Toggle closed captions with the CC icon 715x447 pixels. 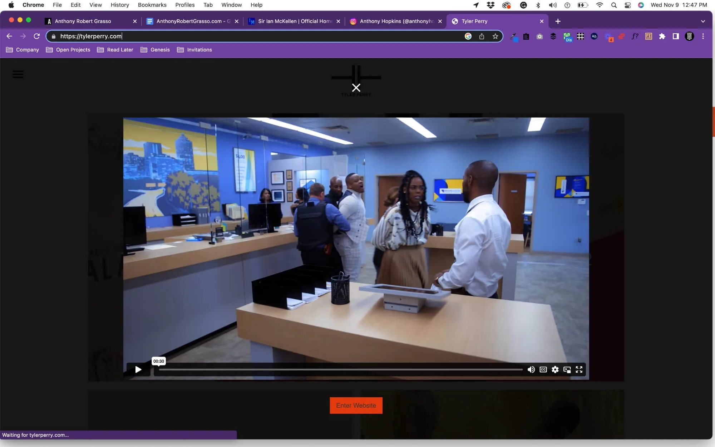(543, 369)
